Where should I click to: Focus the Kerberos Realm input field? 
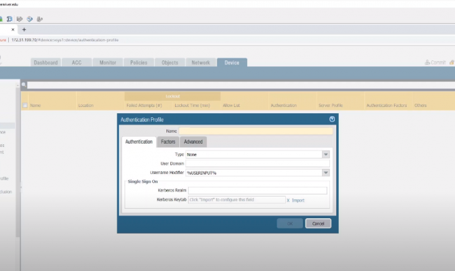point(257,190)
